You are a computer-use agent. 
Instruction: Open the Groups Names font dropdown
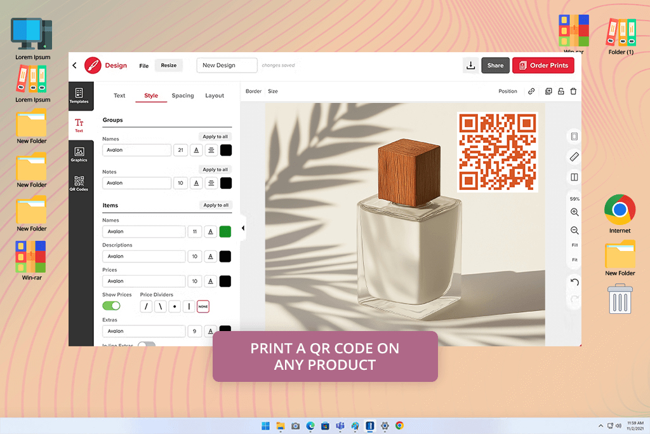137,150
